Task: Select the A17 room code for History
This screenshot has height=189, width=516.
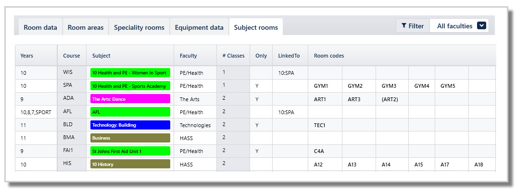Action: pos(452,165)
